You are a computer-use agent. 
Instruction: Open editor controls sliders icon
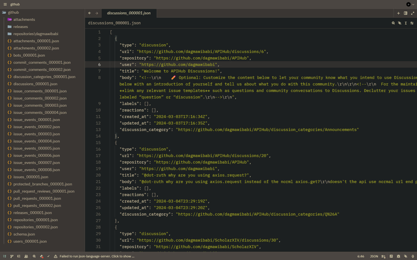click(x=412, y=23)
